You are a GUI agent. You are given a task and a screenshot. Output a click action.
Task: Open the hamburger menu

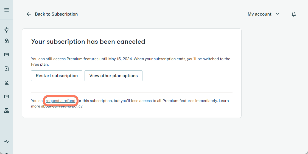[x=7, y=10]
